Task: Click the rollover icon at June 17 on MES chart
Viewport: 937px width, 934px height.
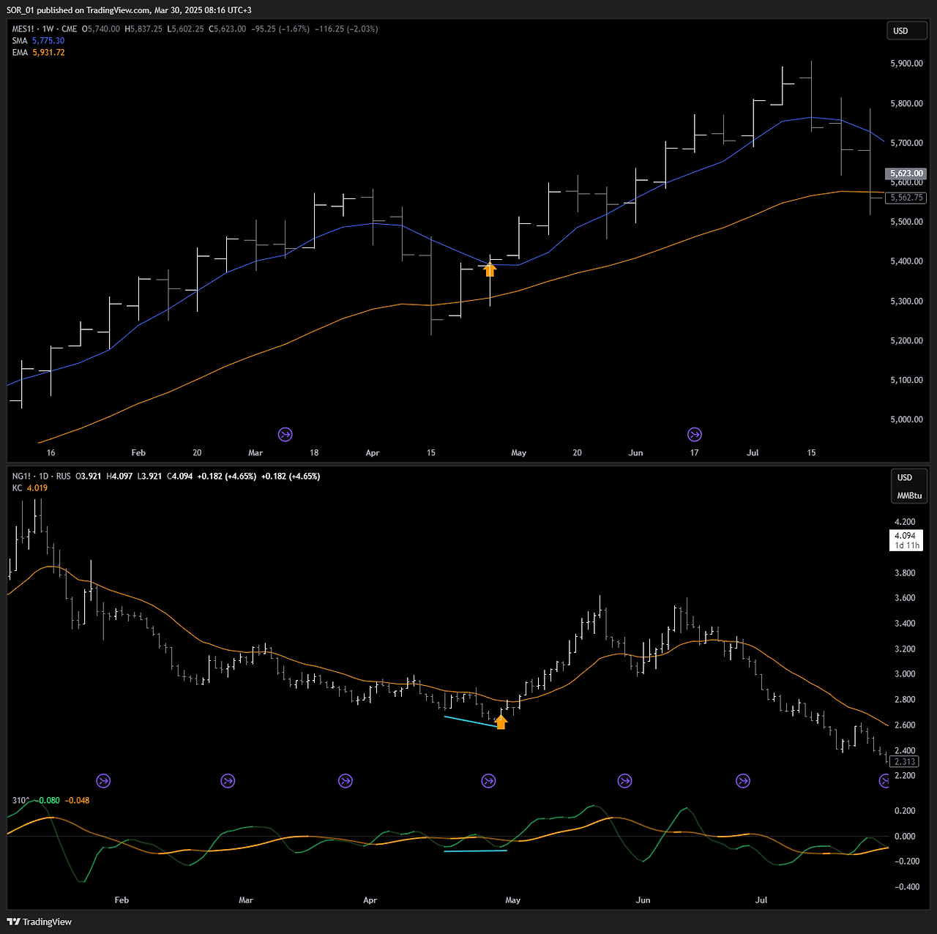Action: [695, 435]
